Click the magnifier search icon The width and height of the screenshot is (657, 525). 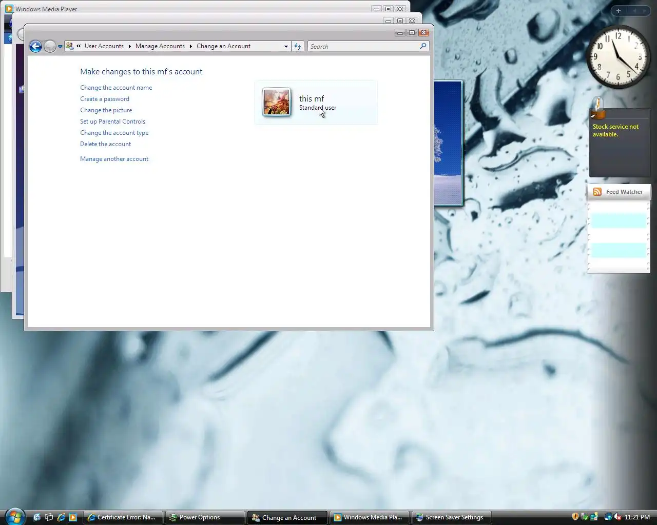423,46
